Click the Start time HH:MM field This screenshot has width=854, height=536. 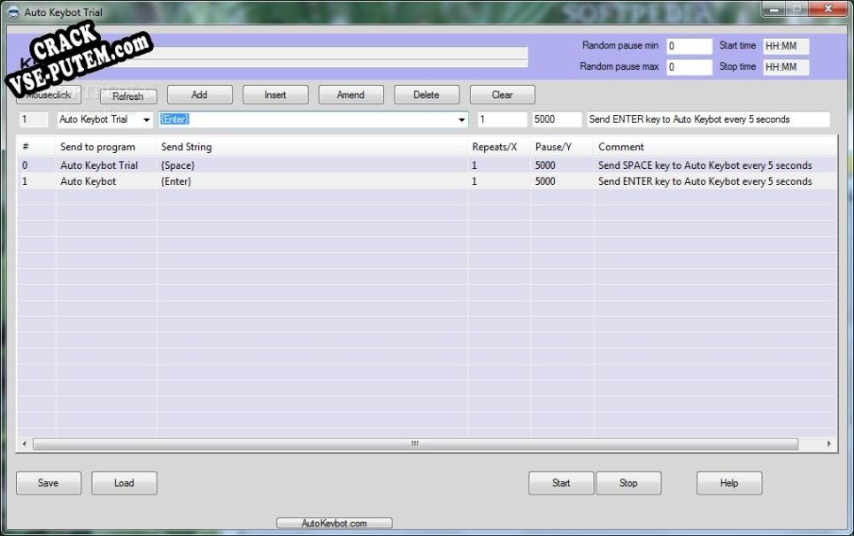[786, 46]
